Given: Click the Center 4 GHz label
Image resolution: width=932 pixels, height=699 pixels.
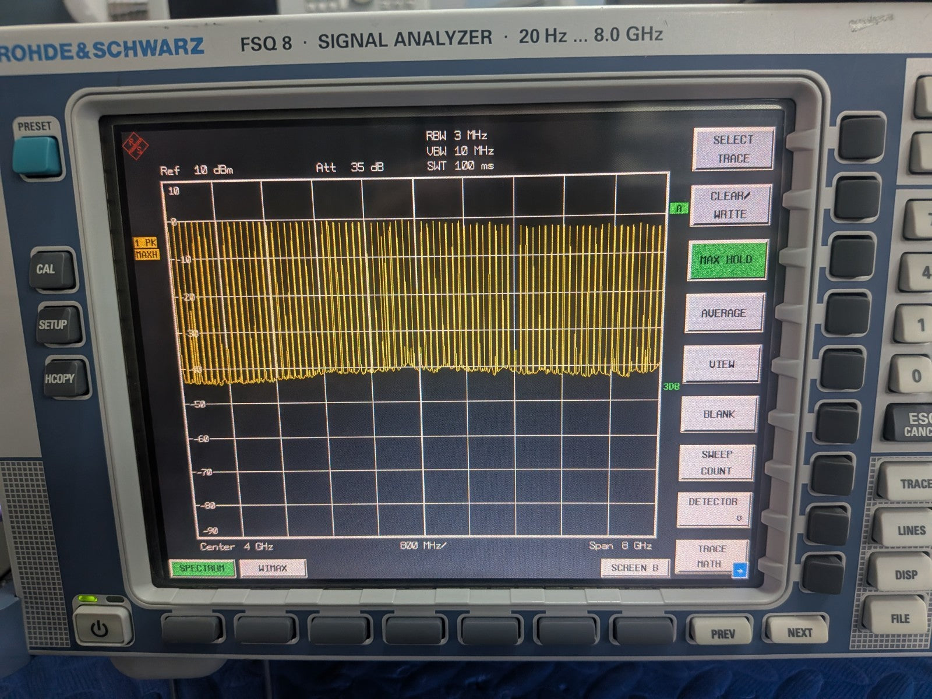Looking at the screenshot, I should [236, 546].
